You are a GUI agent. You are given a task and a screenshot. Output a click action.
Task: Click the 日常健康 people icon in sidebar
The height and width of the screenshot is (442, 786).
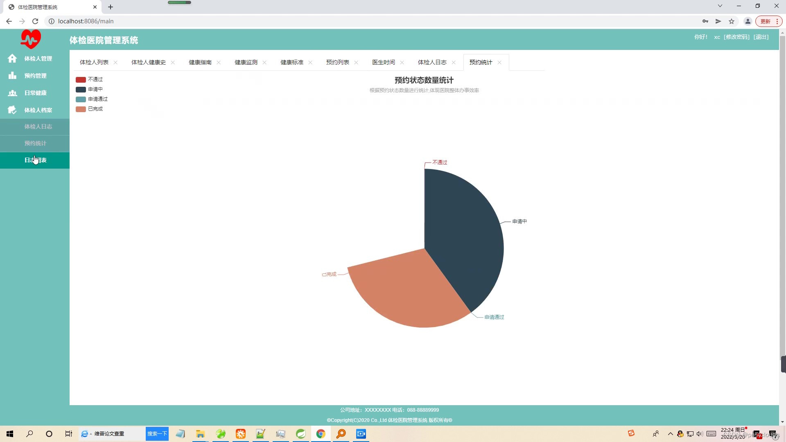point(12,93)
